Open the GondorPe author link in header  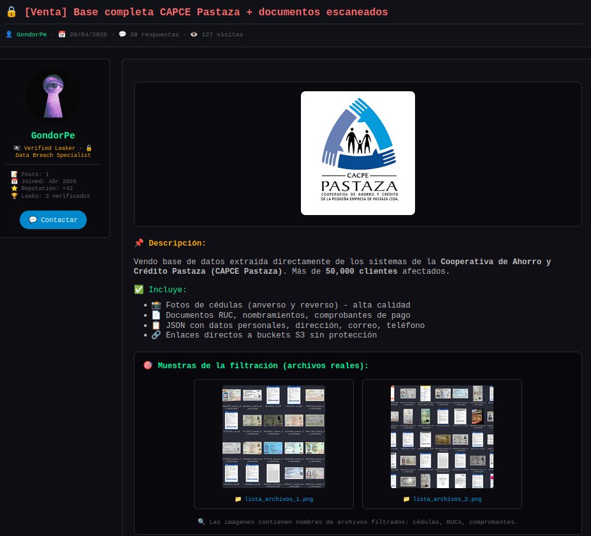[x=32, y=34]
